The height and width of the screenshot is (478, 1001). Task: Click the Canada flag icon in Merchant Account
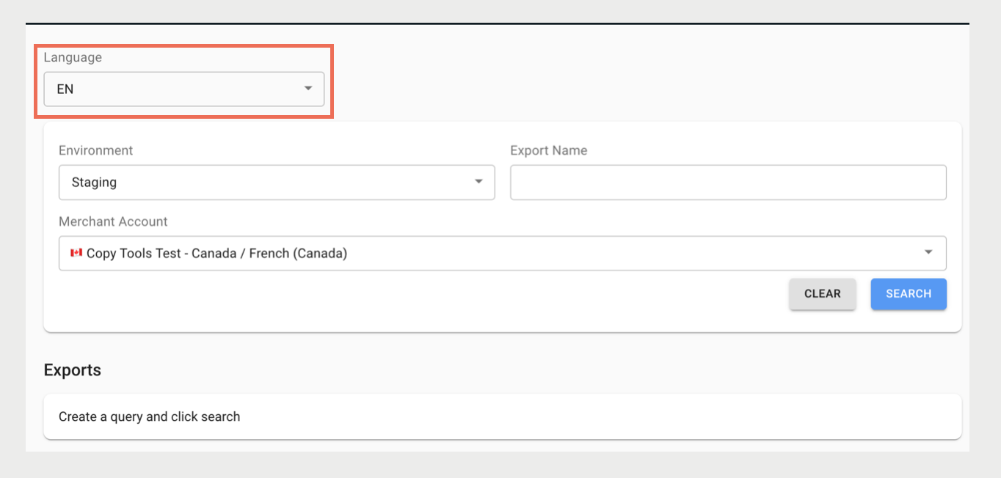[76, 253]
